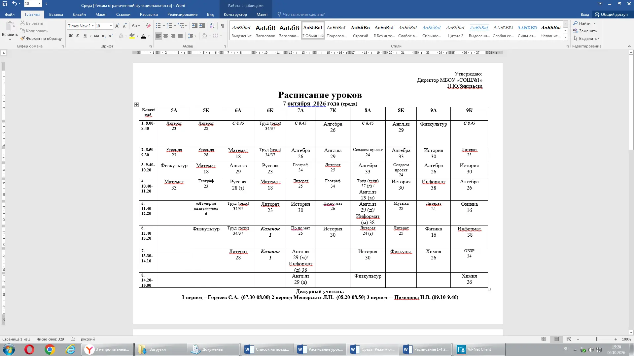Viewport: 634px width, 356px height.
Task: Decrease paragraph indent
Action: tap(195, 26)
